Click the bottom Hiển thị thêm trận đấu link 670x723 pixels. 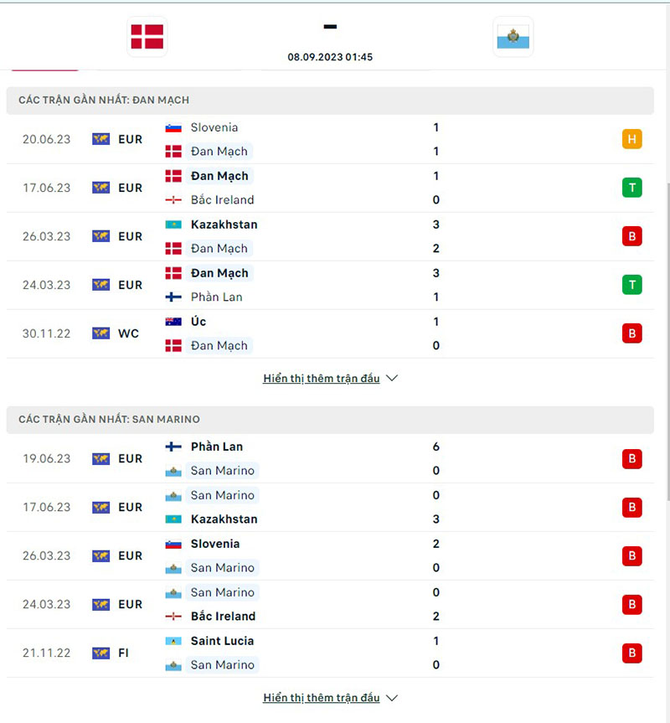point(322,697)
